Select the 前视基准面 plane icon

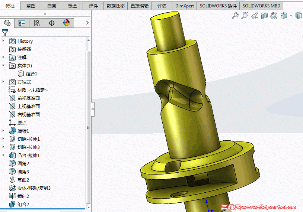click(x=12, y=98)
